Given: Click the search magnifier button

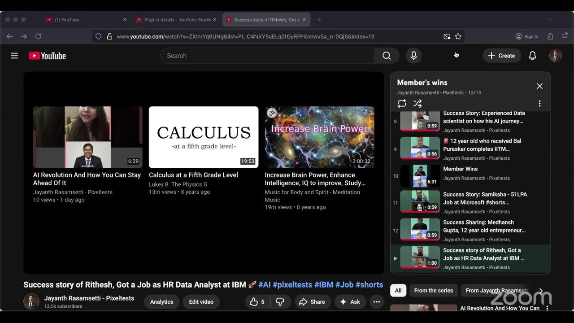Looking at the screenshot, I should click(x=387, y=56).
